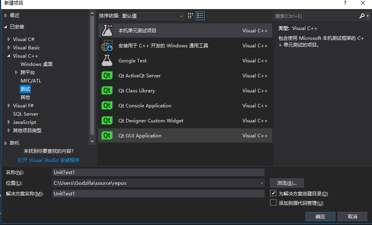372x225 pixels.
Task: Open the location path dropdown
Action: 262,183
